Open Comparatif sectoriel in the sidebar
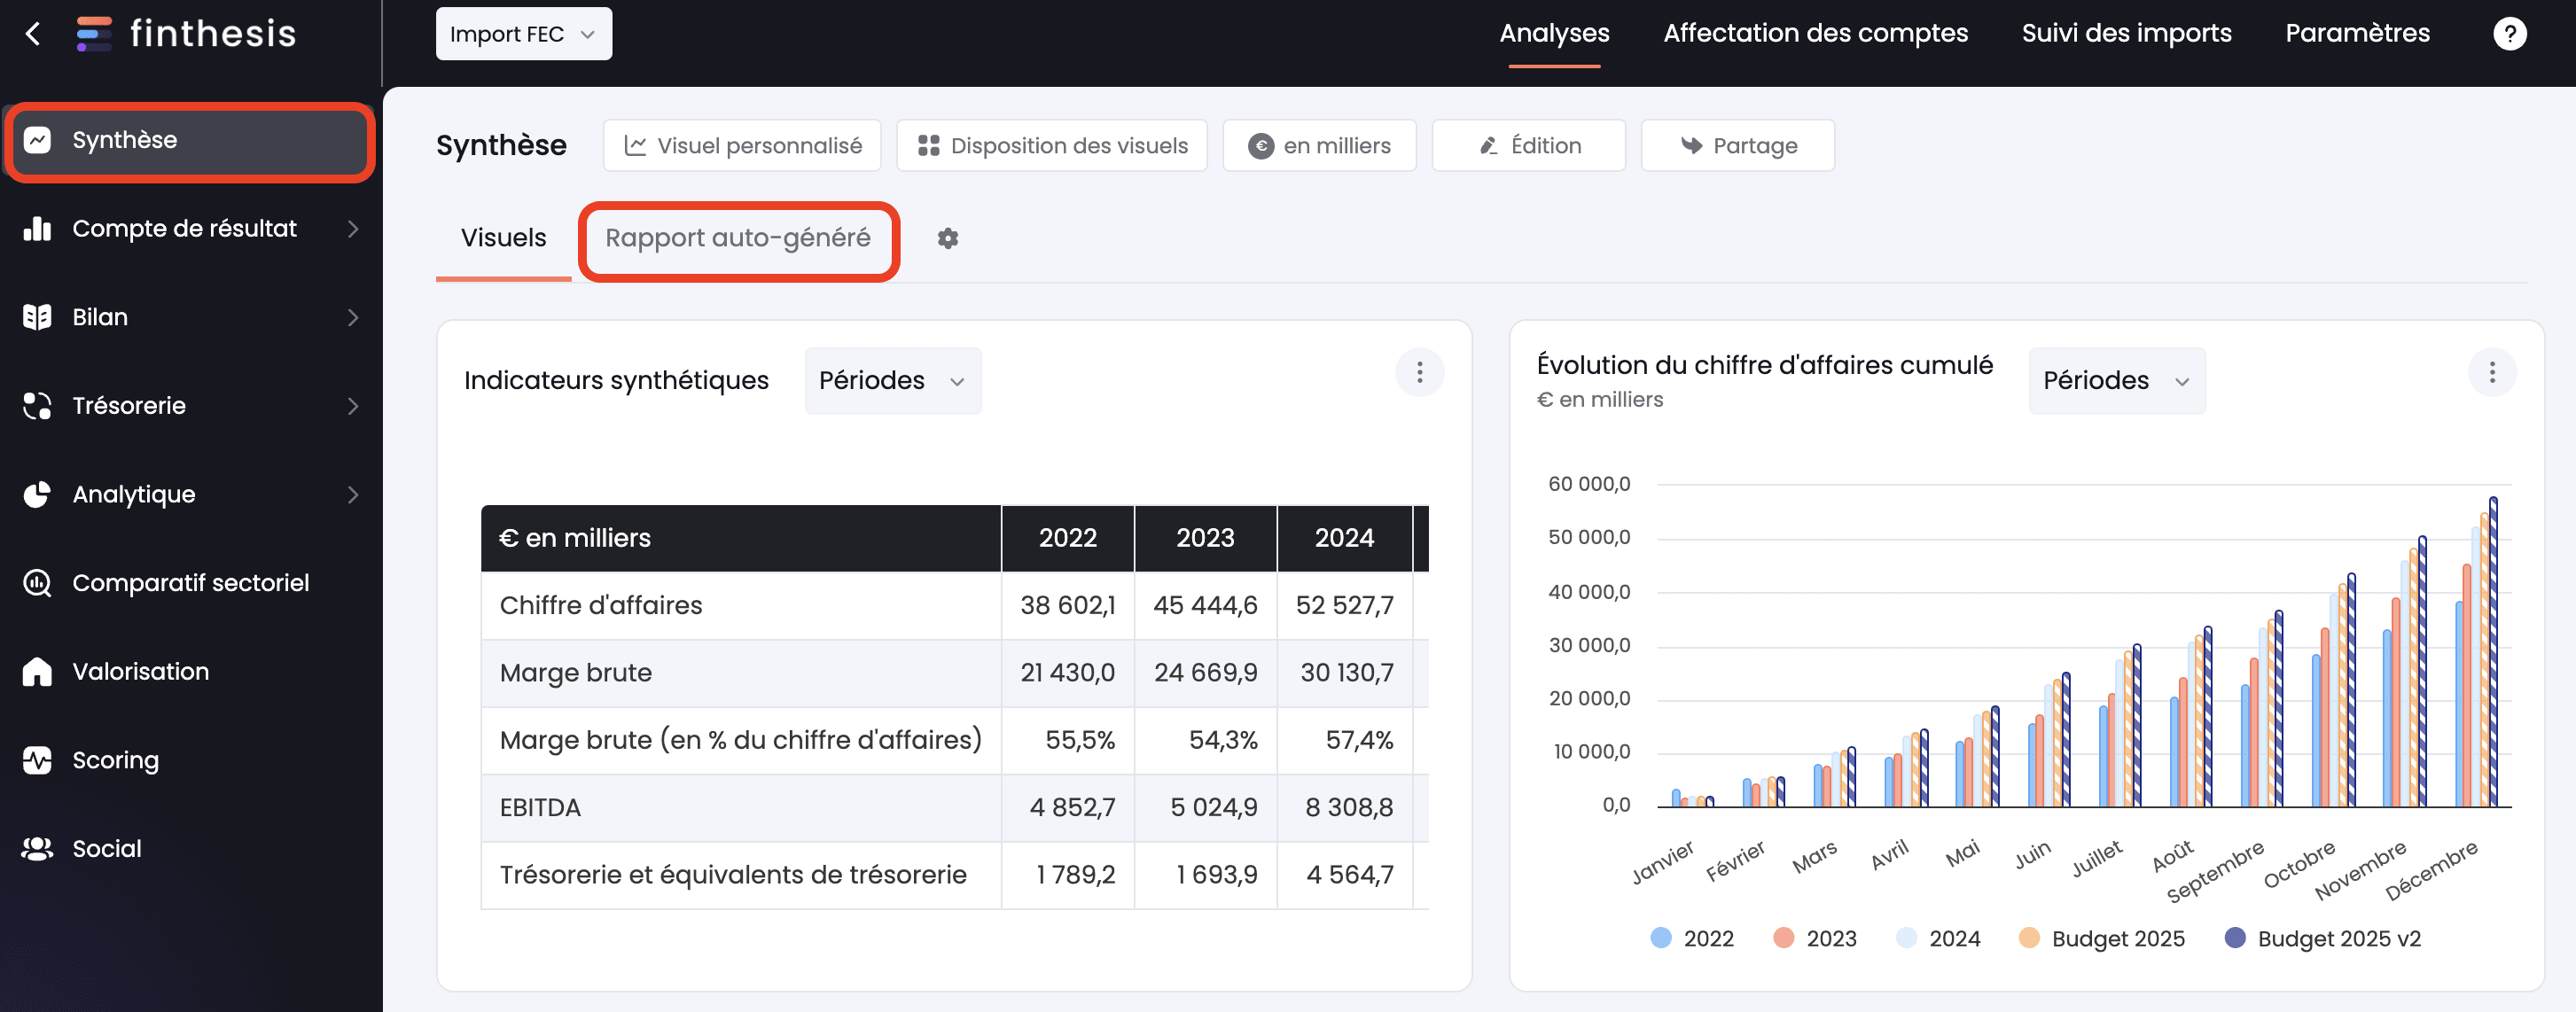Screen dimensions: 2576x1012 189,583
